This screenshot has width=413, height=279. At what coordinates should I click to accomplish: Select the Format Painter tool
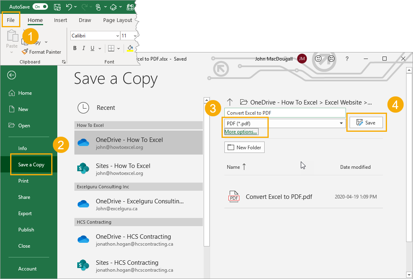tap(42, 52)
